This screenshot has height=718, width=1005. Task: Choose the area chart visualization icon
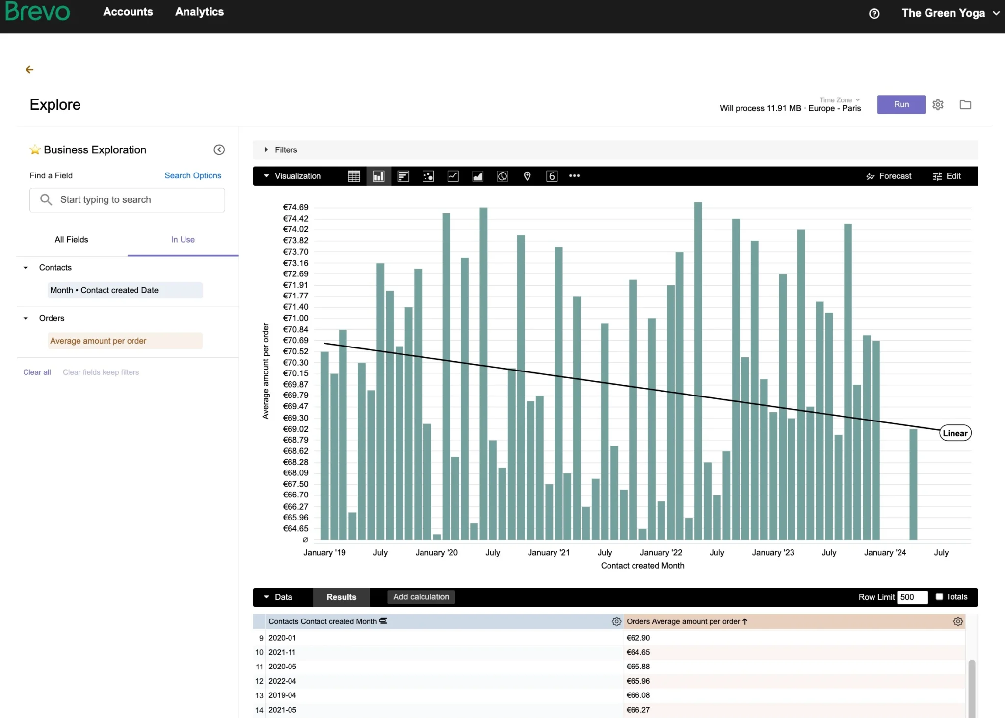[x=477, y=176]
